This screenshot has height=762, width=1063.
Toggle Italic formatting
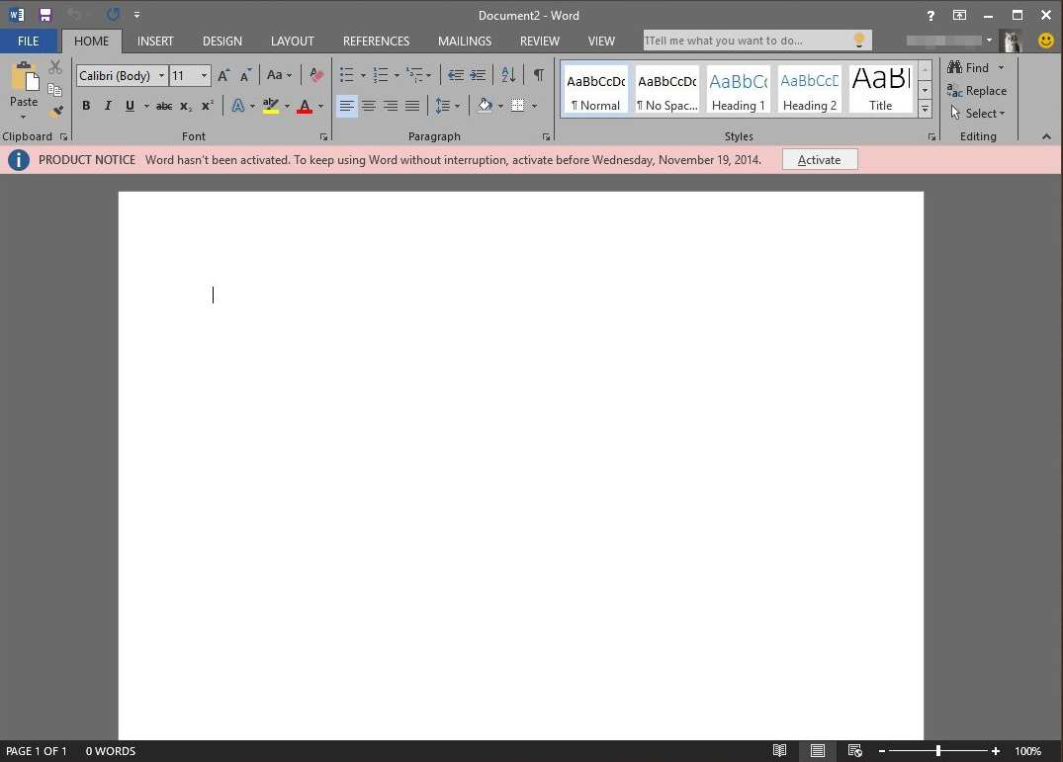[x=108, y=106]
